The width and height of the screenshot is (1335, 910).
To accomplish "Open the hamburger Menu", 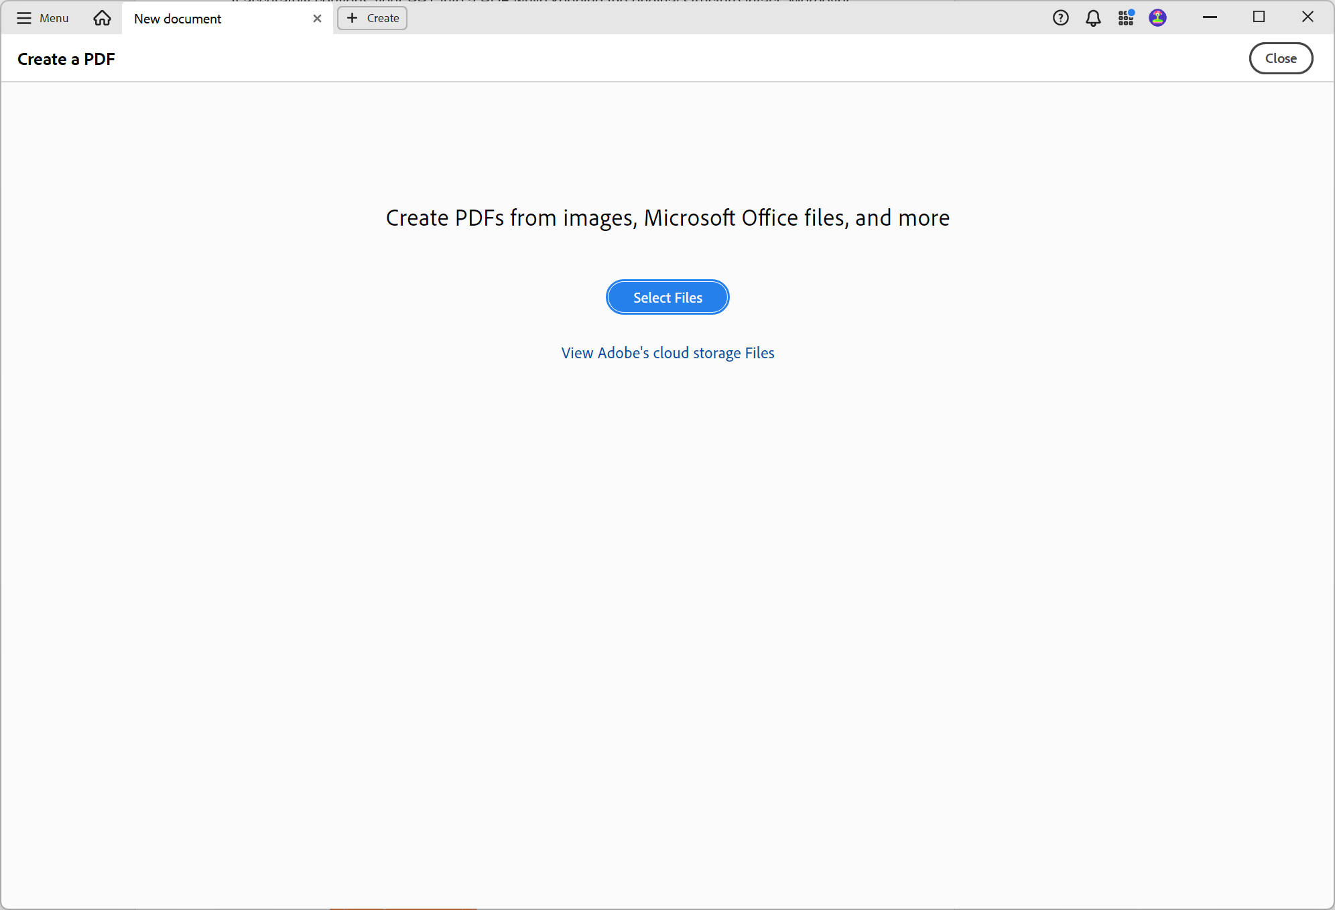I will tap(42, 18).
